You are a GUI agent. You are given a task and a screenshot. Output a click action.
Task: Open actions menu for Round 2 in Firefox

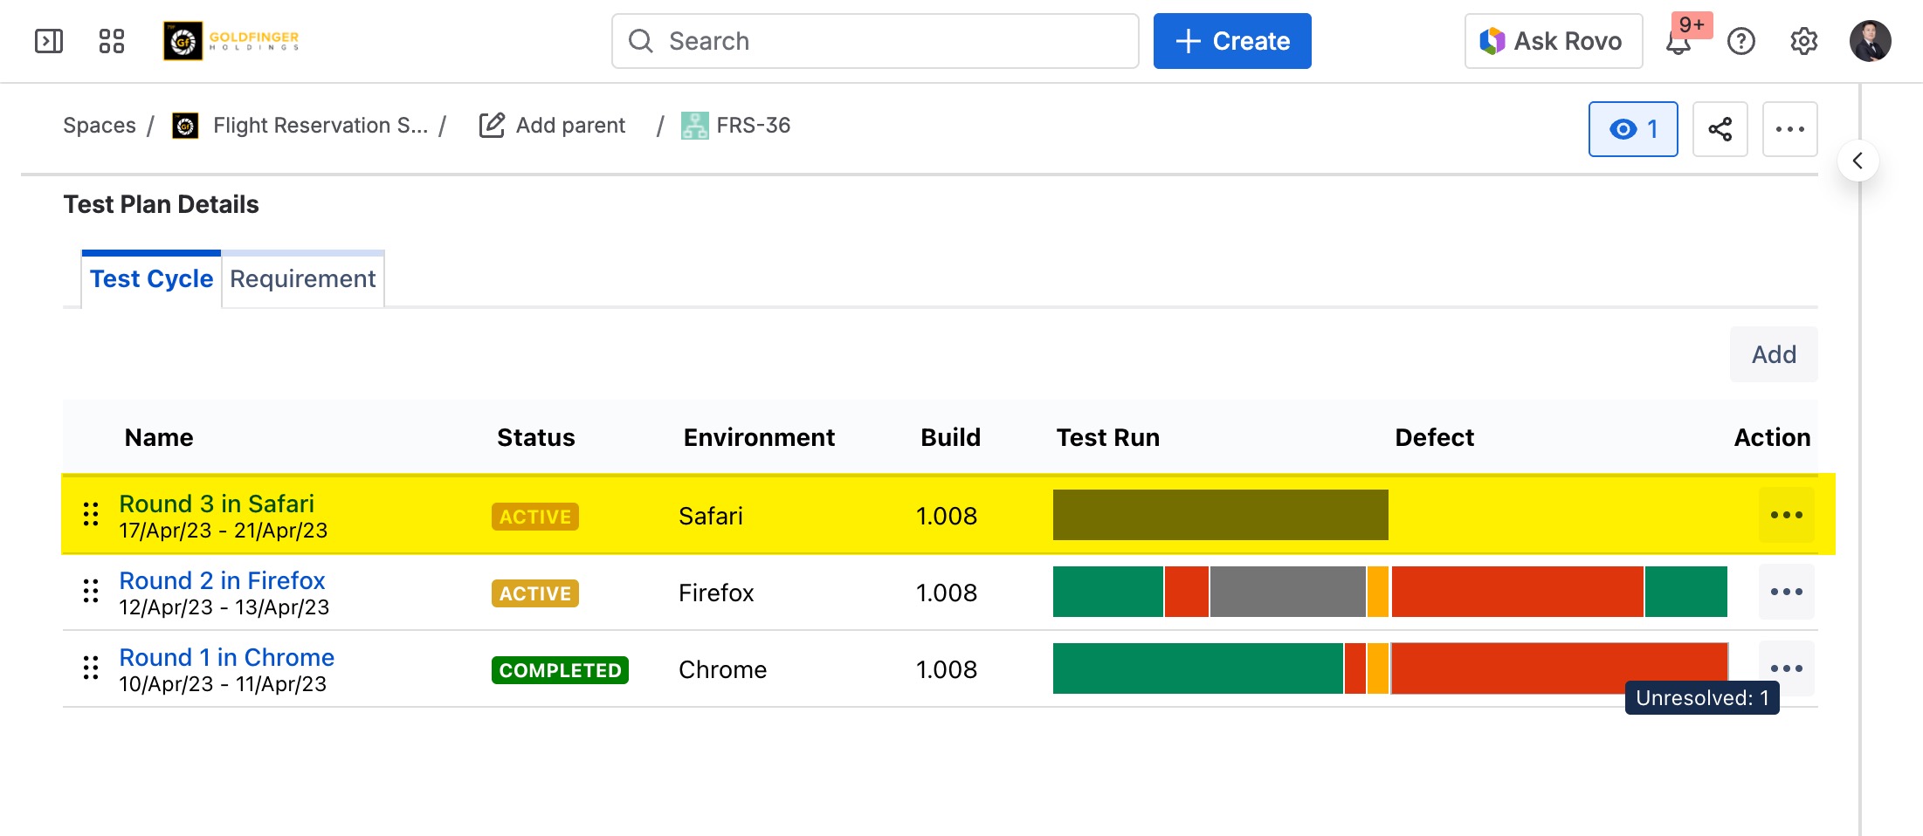(x=1786, y=592)
